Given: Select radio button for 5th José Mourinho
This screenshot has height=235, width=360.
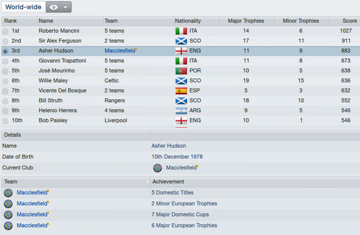Looking at the screenshot, I should (x=5, y=71).
